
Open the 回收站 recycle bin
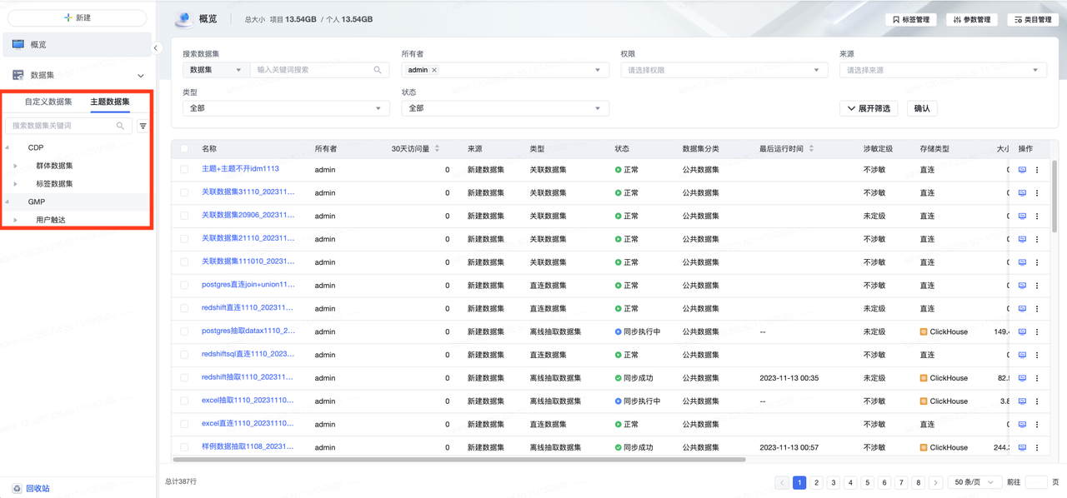coord(37,489)
